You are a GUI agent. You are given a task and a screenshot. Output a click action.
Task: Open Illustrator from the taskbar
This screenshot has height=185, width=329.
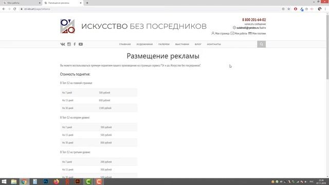point(78,181)
